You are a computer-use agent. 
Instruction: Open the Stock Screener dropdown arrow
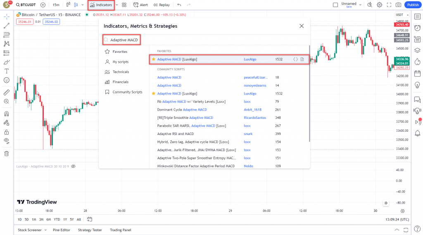pyautogui.click(x=45, y=230)
